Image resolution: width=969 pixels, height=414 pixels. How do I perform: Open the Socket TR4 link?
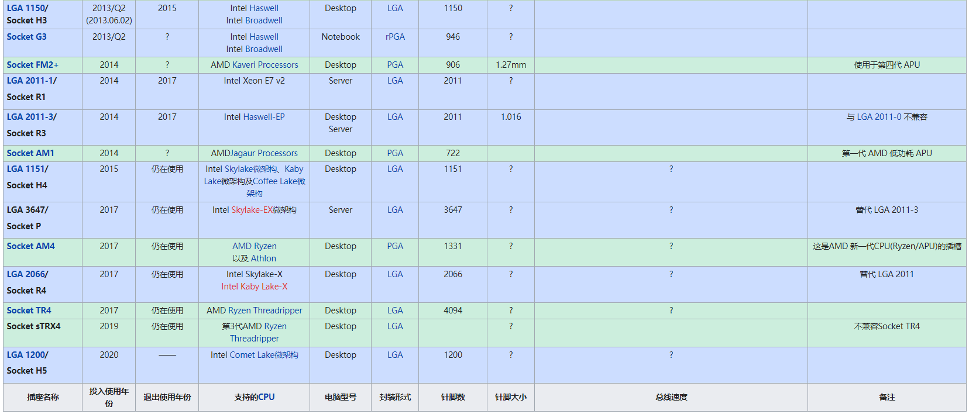(x=29, y=310)
